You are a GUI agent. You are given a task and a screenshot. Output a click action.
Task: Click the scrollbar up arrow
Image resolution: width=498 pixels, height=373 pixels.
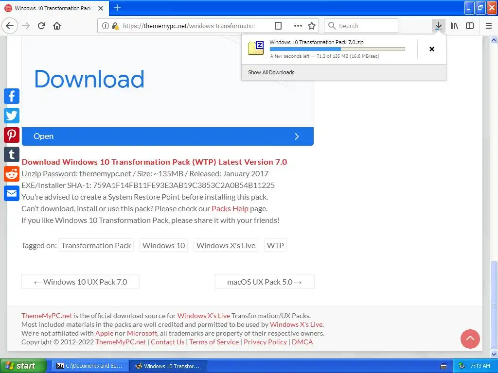494,40
